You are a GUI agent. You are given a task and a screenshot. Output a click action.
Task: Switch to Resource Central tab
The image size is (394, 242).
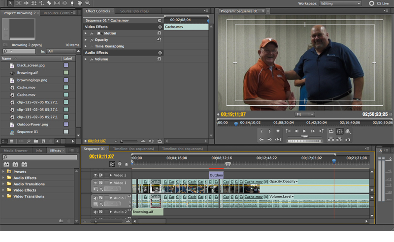point(56,13)
